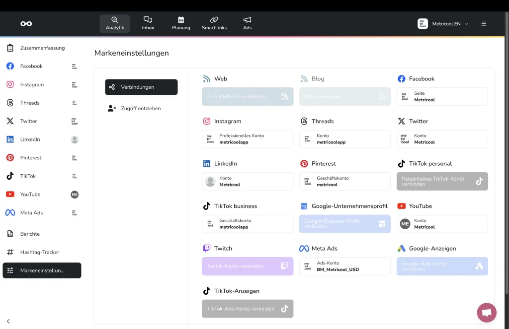Image resolution: width=509 pixels, height=329 pixels.
Task: Switch to Zugriff entziehen tab
Action: click(141, 108)
